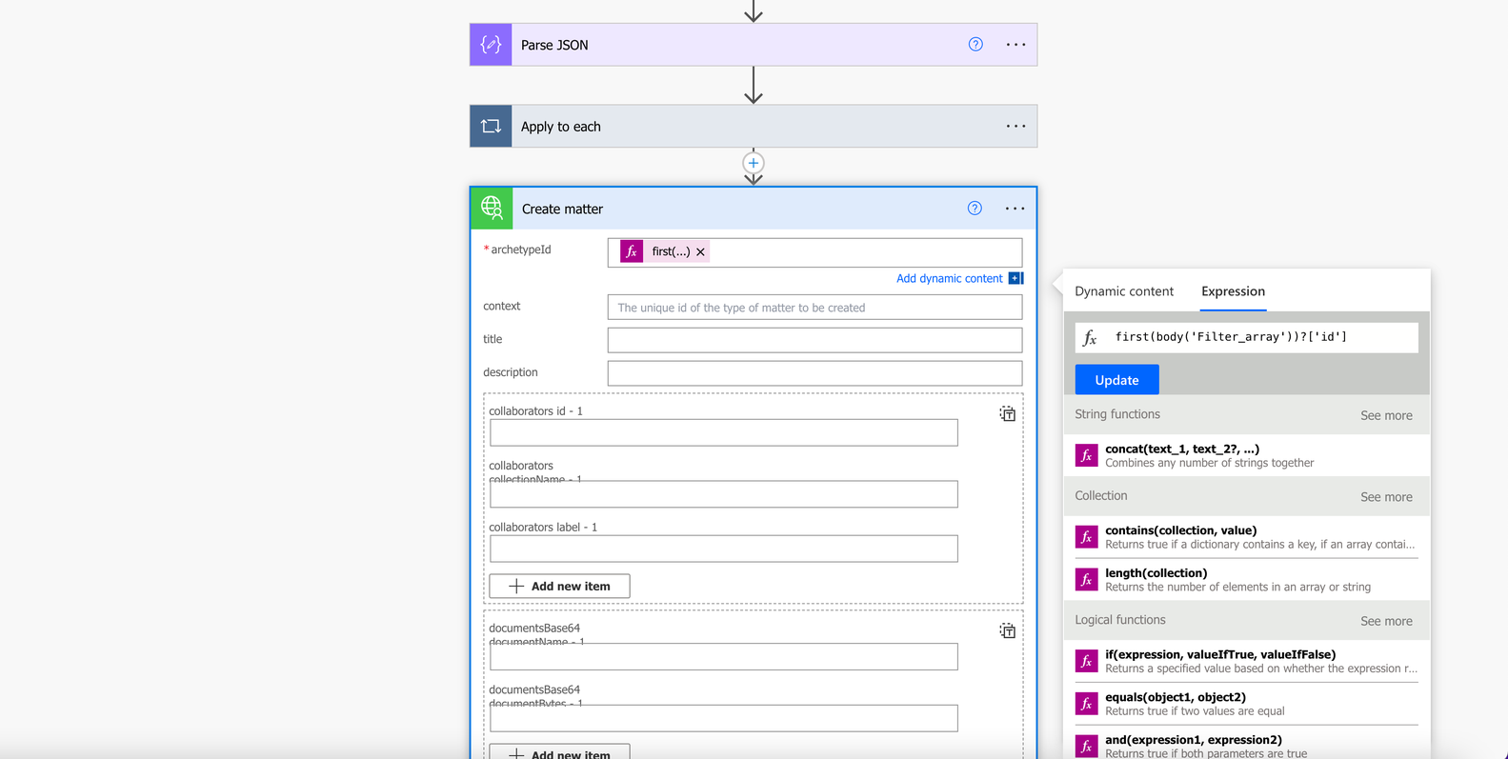The height and width of the screenshot is (759, 1508).
Task: Open Apply to each ellipsis menu
Action: 1015,126
